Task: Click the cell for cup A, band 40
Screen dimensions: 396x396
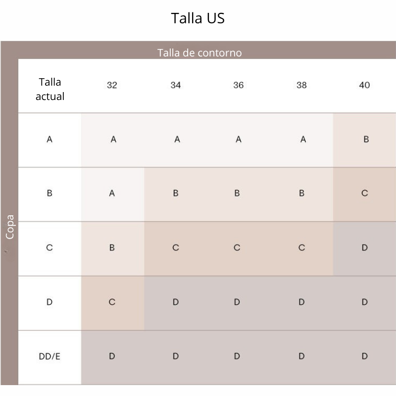Action: coord(366,140)
